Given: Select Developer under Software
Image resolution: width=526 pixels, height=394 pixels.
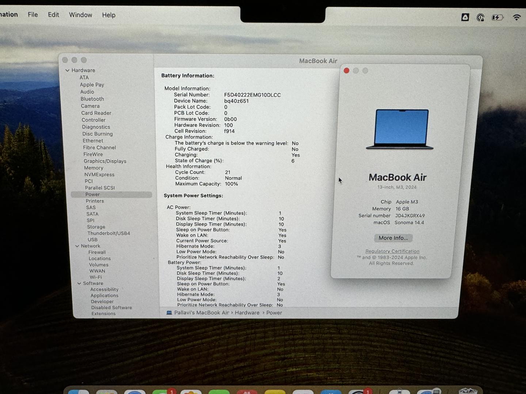Looking at the screenshot, I should (x=102, y=302).
